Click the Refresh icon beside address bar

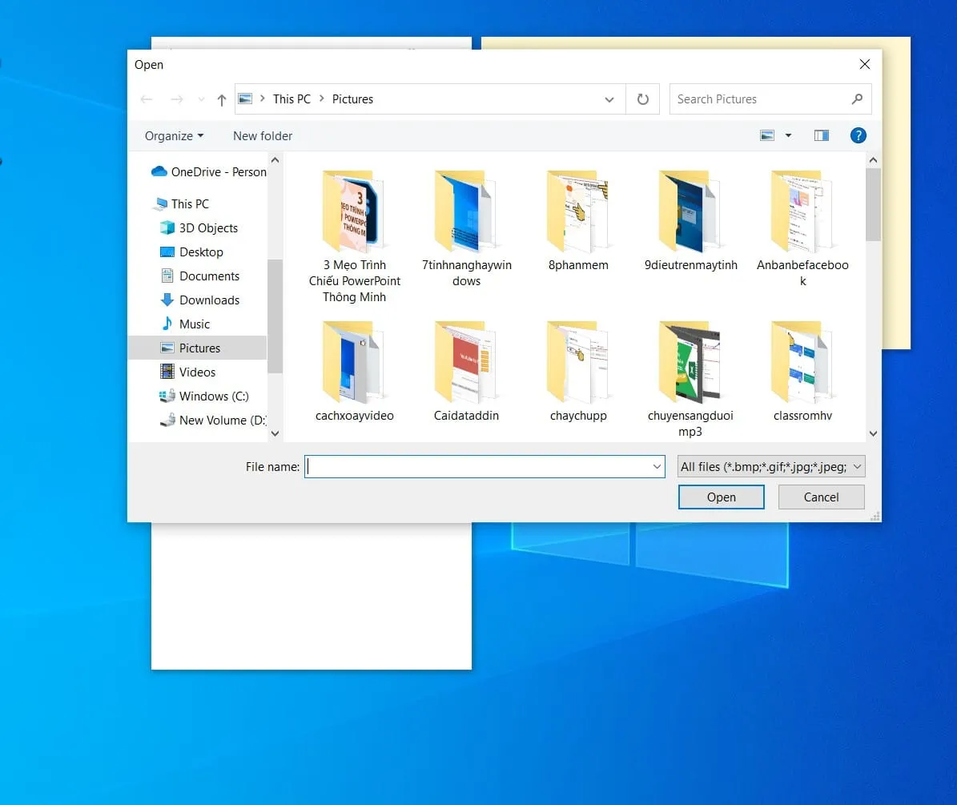pyautogui.click(x=642, y=99)
